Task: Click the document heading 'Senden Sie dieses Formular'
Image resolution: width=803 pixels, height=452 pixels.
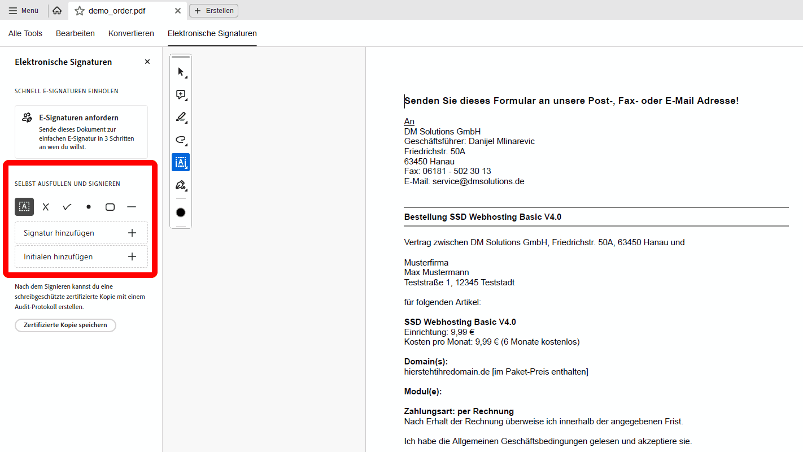Action: pos(571,101)
